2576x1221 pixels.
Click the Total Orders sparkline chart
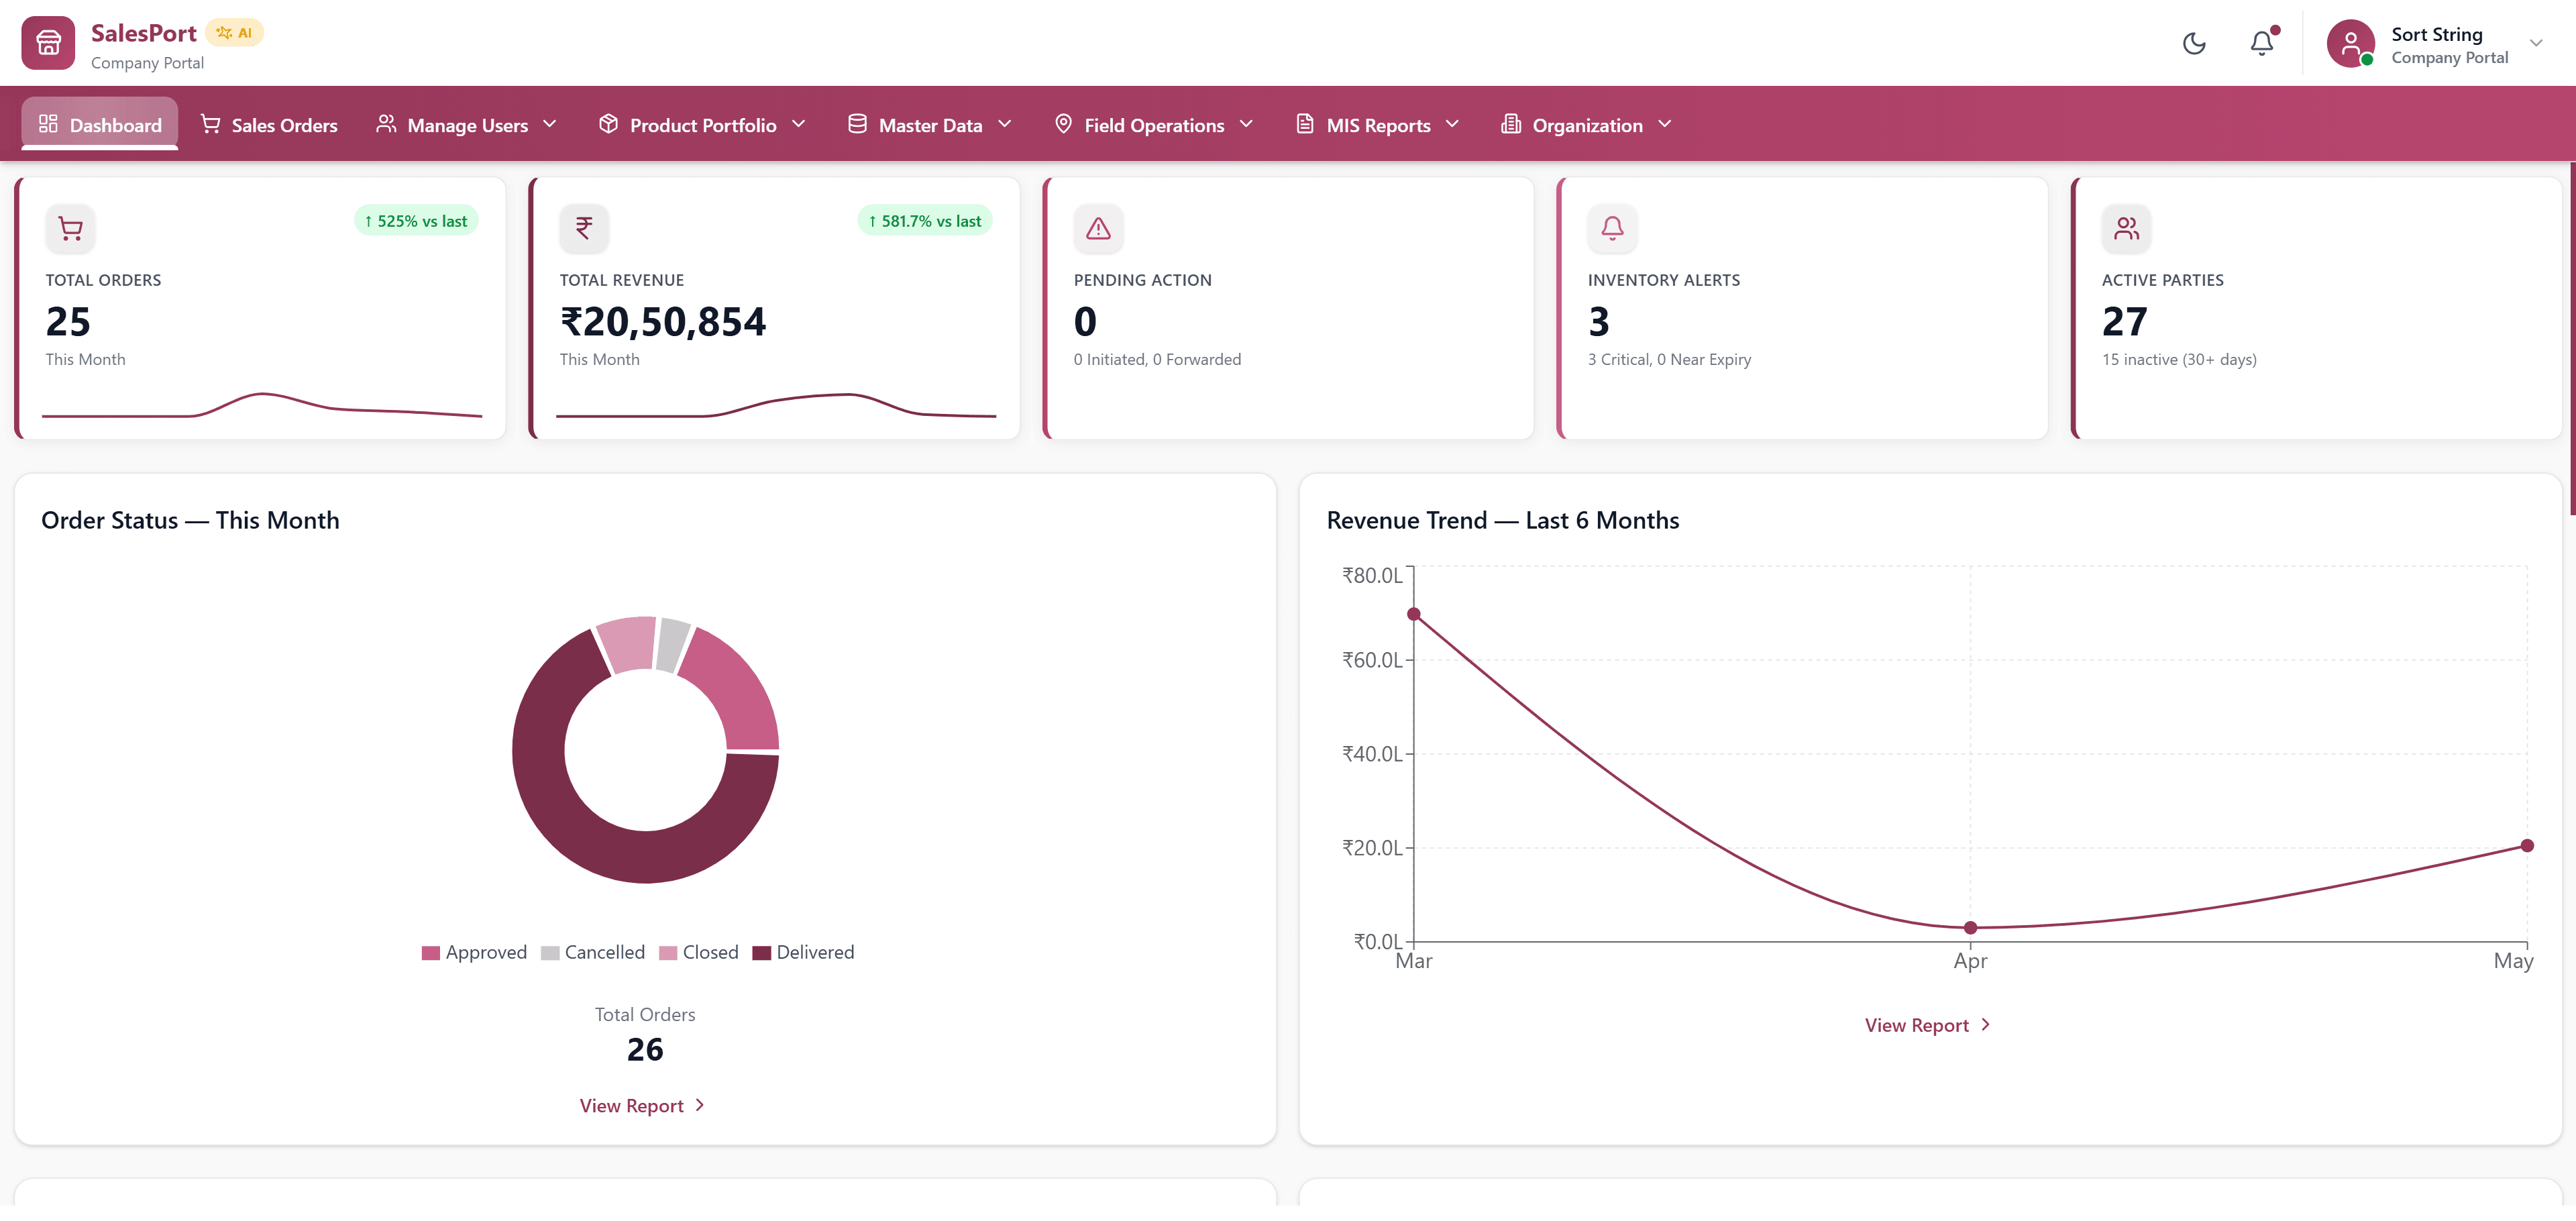coord(262,405)
